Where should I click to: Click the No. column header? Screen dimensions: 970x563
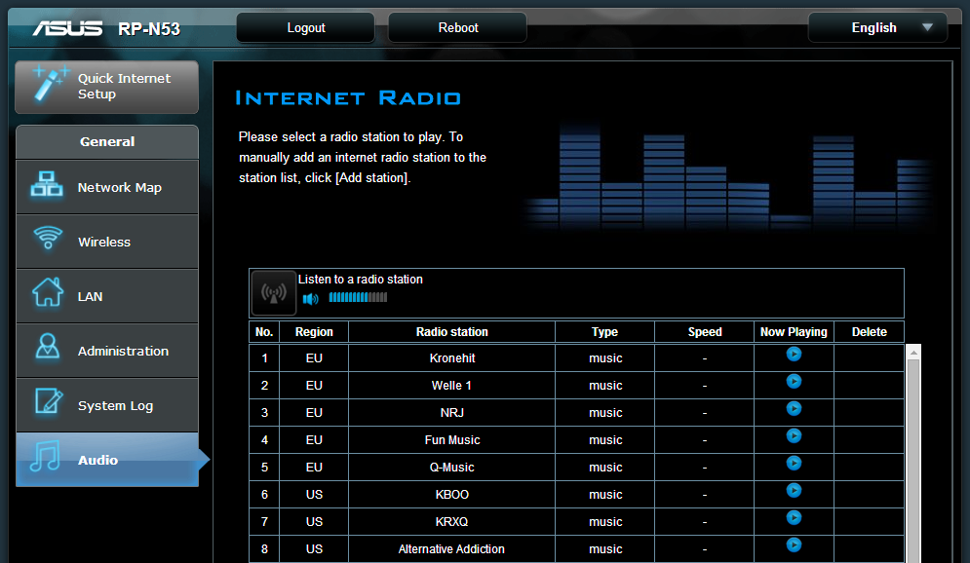(x=264, y=332)
